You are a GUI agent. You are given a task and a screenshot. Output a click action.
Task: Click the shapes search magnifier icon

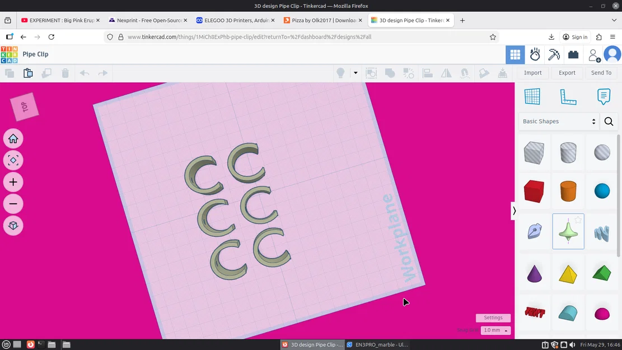[x=609, y=122]
